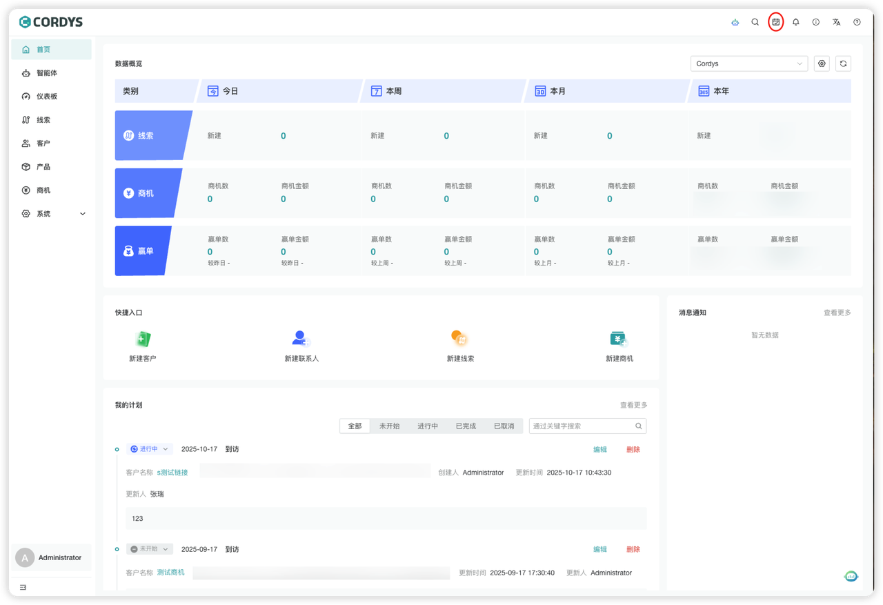Switch to the 已完成 plan tab
883x605 pixels.
[466, 426]
